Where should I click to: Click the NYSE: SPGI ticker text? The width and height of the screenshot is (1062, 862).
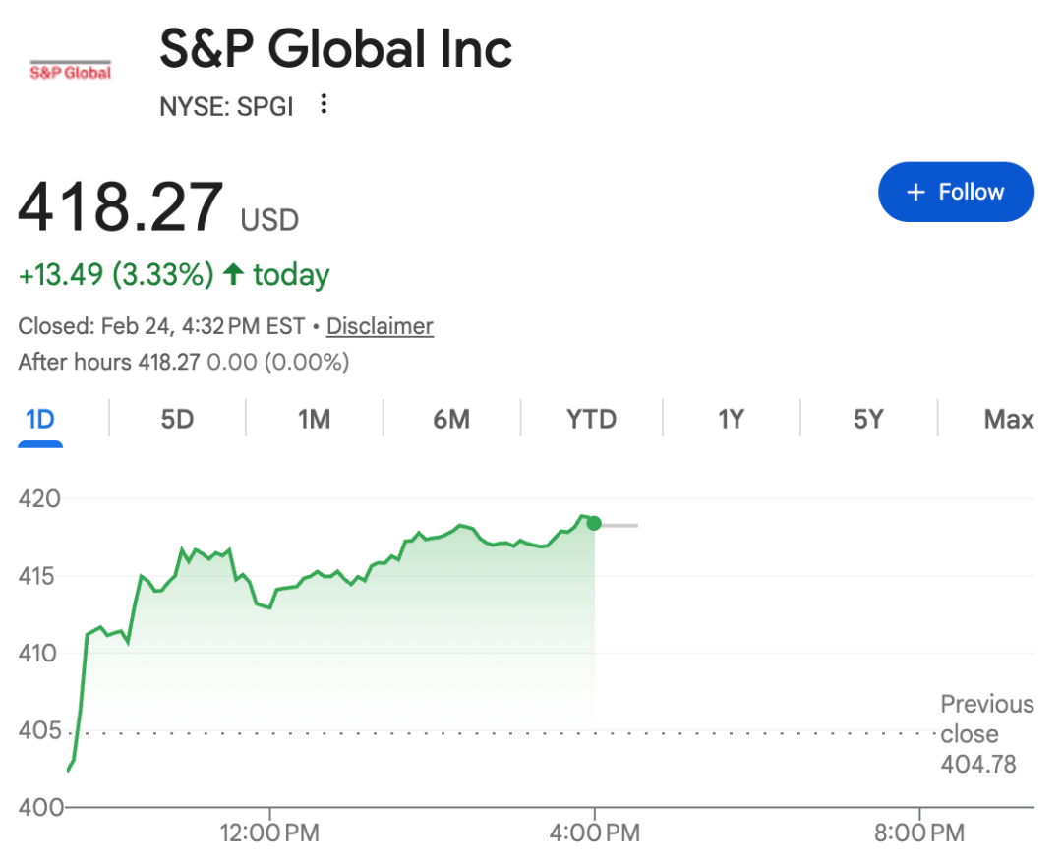coord(226,106)
